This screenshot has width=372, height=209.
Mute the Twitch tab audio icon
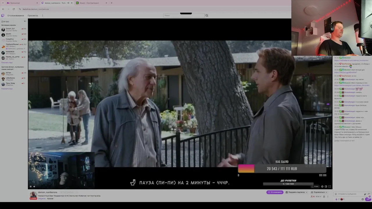click(68, 3)
